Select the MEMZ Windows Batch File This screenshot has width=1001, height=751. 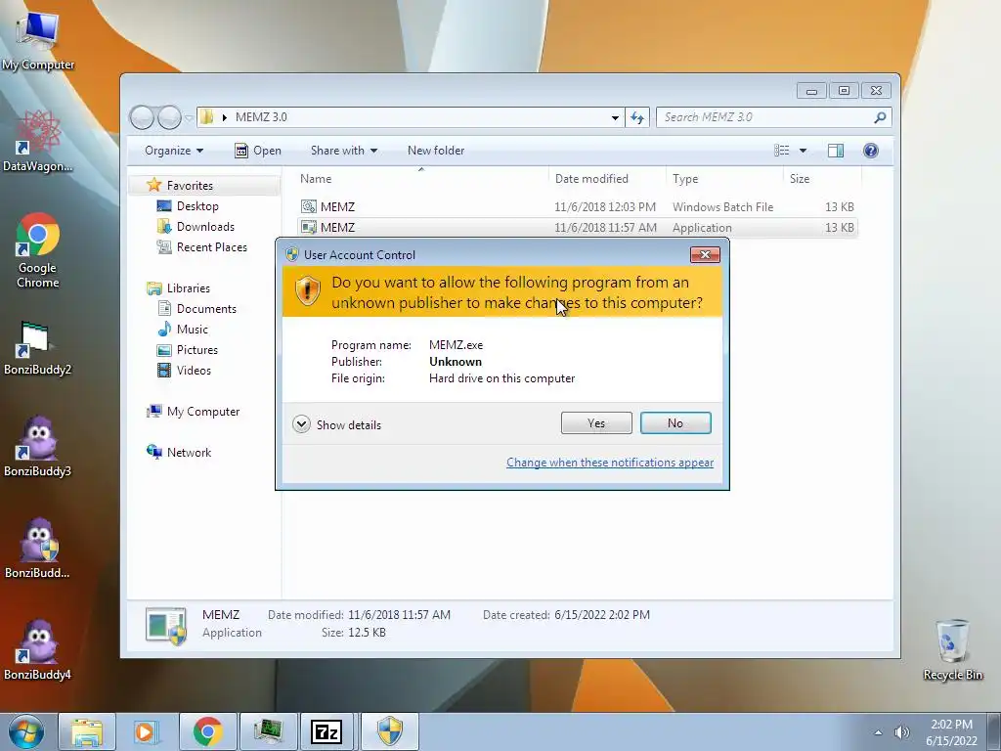click(577, 207)
